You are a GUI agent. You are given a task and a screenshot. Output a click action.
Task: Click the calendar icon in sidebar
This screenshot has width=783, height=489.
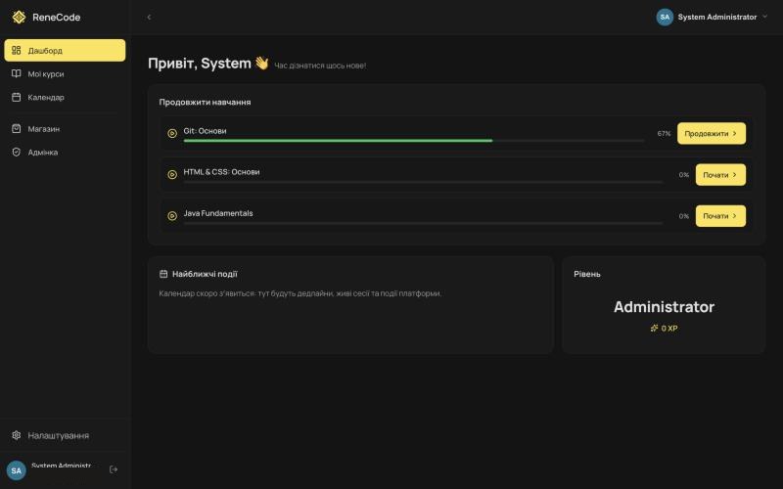pos(17,97)
